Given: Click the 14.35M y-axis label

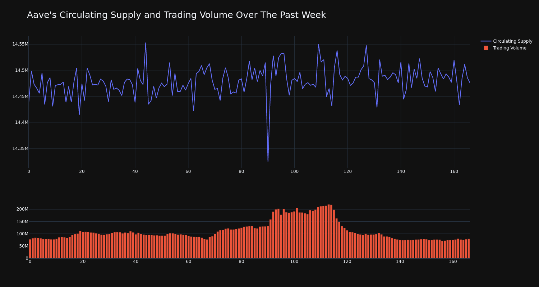Looking at the screenshot, I should click(20, 148).
